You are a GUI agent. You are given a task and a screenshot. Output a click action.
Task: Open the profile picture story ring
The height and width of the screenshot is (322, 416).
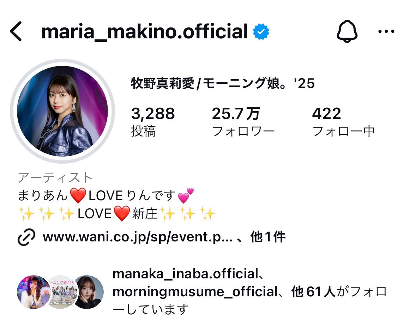coord(62,111)
